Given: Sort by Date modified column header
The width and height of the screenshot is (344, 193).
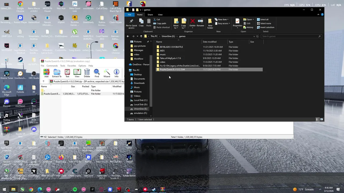Looking at the screenshot, I should tap(214, 42).
